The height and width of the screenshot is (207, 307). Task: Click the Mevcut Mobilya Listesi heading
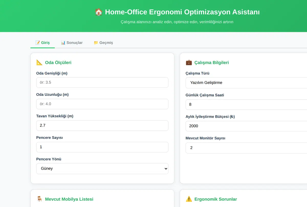coord(69,199)
